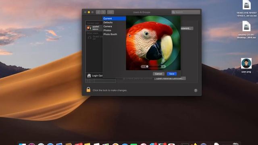Select Current in the picture source list
The width and height of the screenshot is (258, 145).
114,19
